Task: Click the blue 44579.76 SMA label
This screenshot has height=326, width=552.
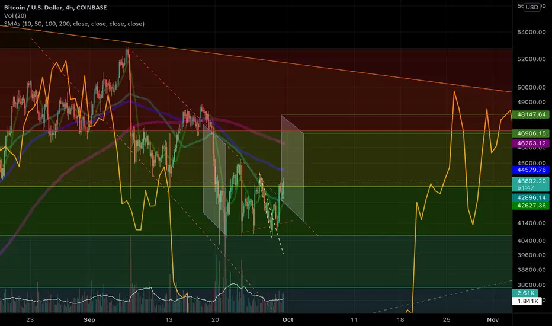Action: tap(531, 170)
